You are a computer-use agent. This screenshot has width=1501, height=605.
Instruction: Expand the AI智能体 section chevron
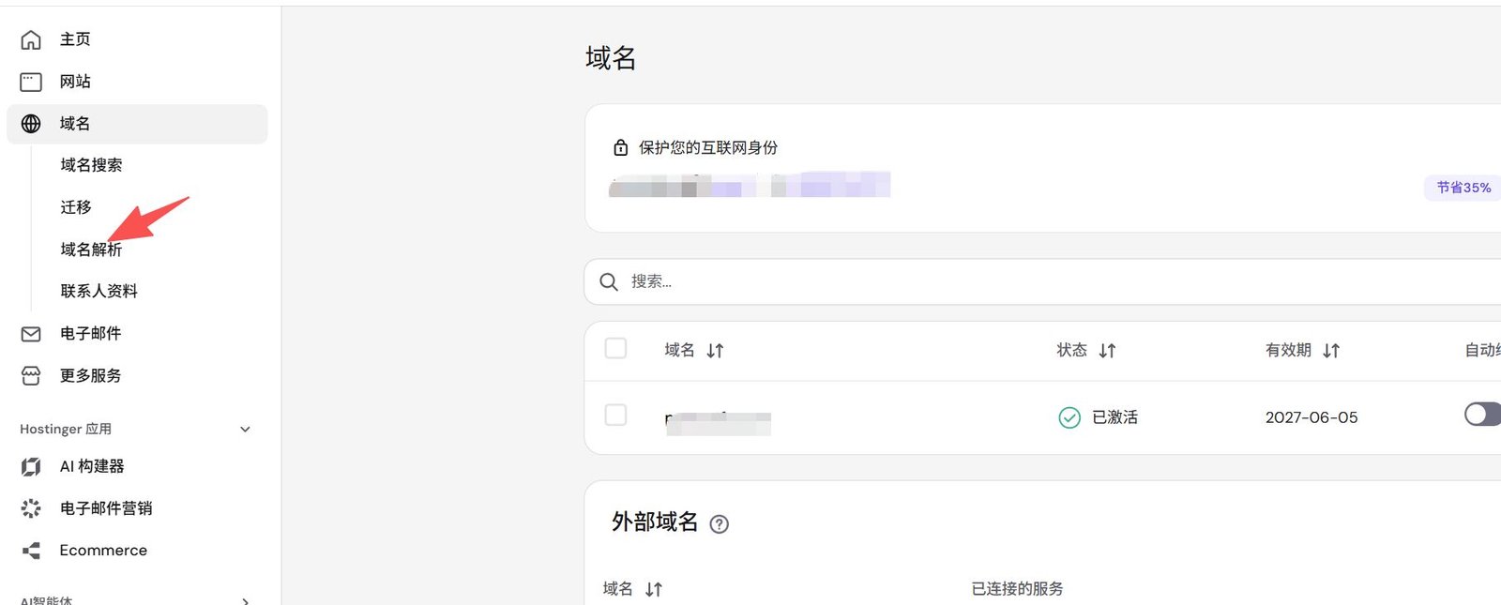tap(245, 600)
